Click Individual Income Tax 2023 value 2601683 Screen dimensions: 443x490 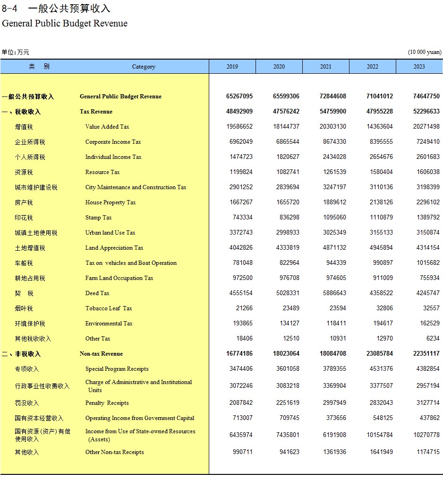pyautogui.click(x=428, y=157)
